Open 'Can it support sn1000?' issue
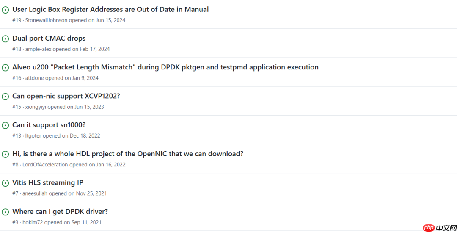The width and height of the screenshot is (457, 232). click(49, 125)
